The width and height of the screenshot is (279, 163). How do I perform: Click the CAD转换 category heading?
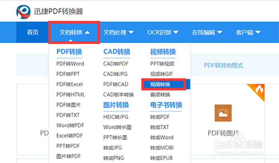click(x=117, y=52)
